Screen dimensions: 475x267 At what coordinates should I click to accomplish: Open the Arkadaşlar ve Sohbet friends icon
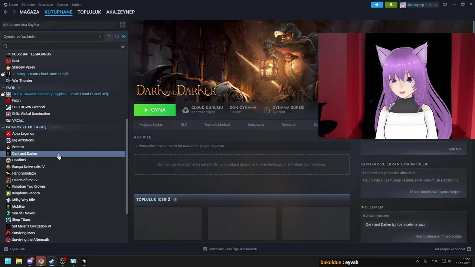469,249
